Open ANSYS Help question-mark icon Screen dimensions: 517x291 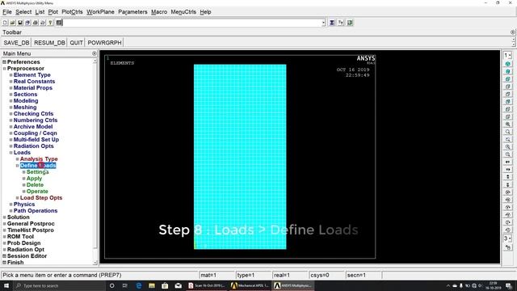click(x=50, y=23)
